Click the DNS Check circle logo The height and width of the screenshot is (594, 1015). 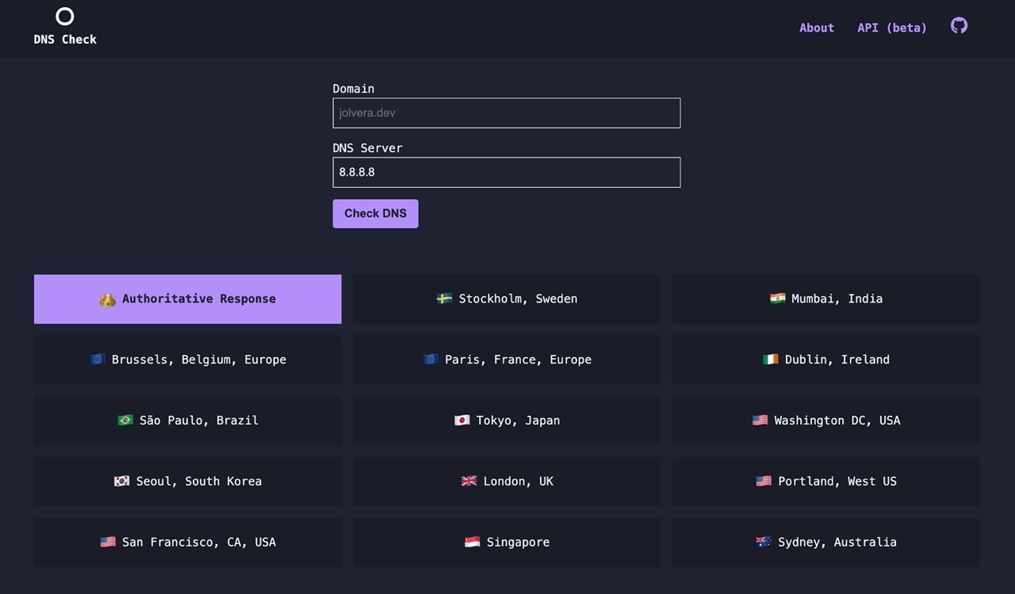pos(65,16)
